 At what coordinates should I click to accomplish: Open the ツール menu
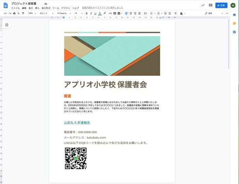[x=56, y=8]
